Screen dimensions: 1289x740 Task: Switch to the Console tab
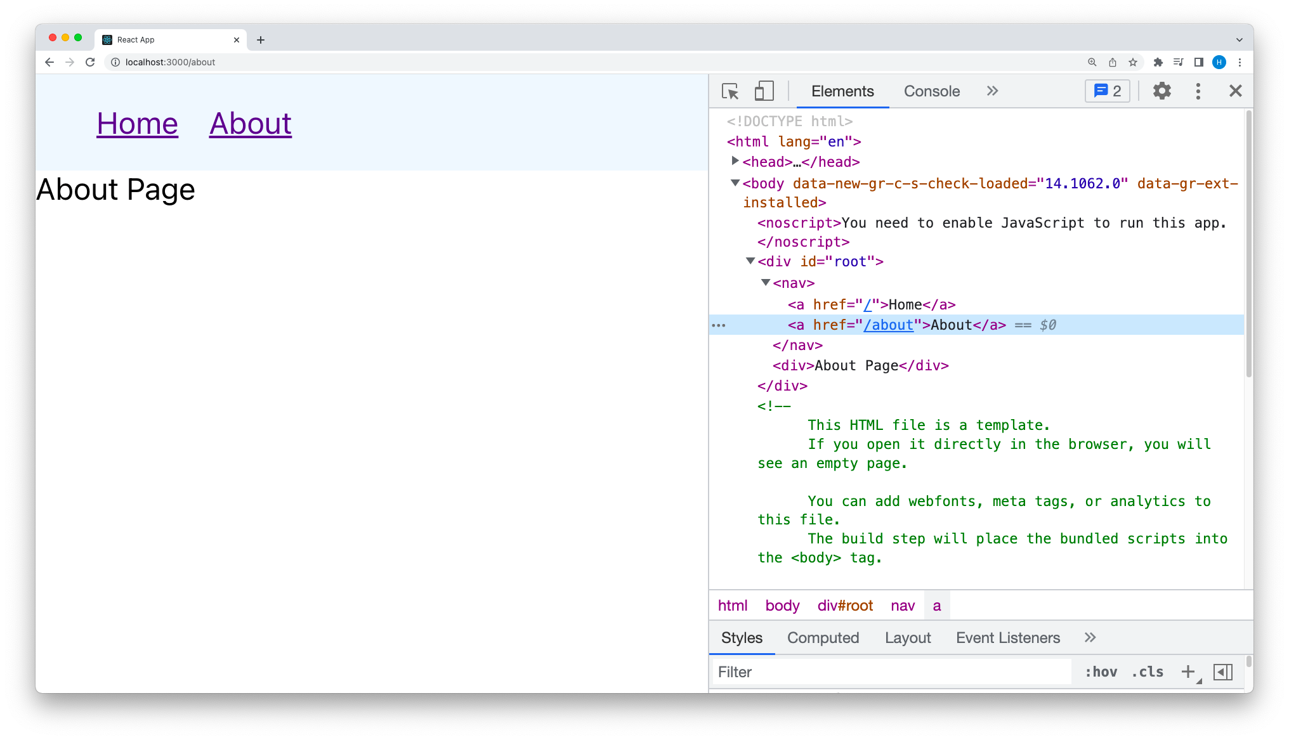click(x=931, y=91)
